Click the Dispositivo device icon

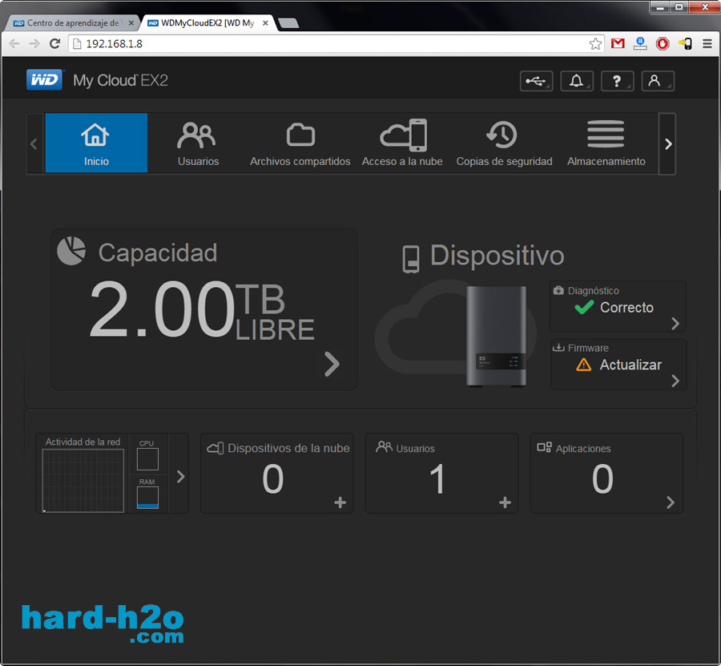tap(411, 260)
